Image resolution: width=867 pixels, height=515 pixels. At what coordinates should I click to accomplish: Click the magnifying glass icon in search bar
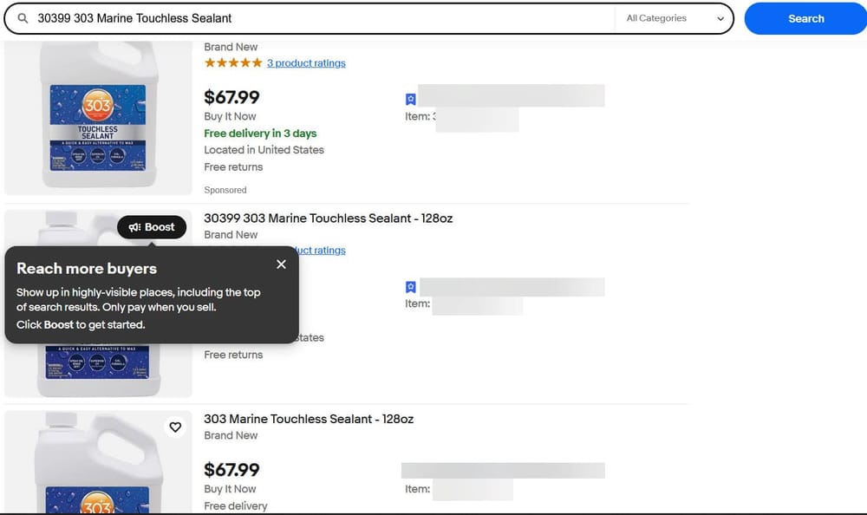25,17
